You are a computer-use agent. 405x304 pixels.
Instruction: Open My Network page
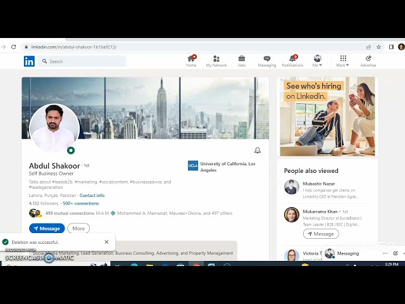216,61
